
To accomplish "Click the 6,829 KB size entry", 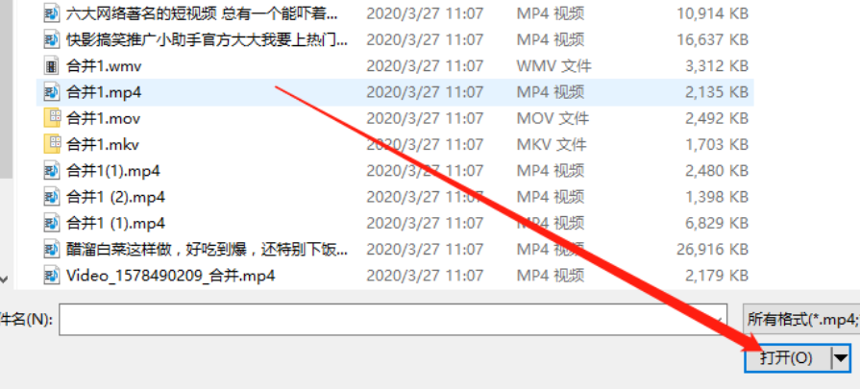I will click(x=716, y=224).
